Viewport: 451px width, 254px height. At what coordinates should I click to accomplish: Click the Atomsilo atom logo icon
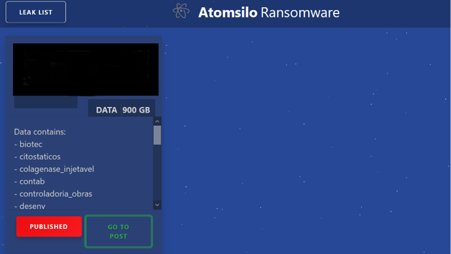(x=181, y=11)
